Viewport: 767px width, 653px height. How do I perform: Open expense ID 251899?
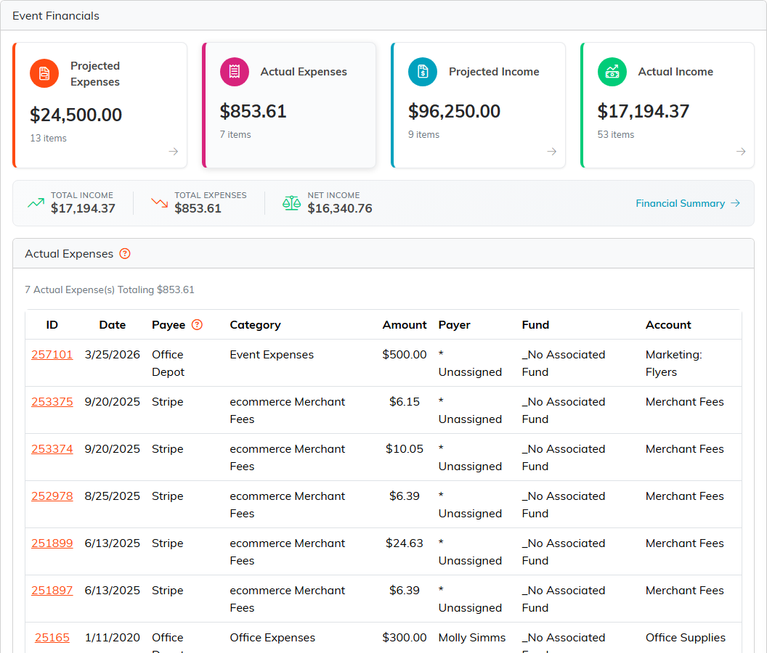[x=52, y=543]
